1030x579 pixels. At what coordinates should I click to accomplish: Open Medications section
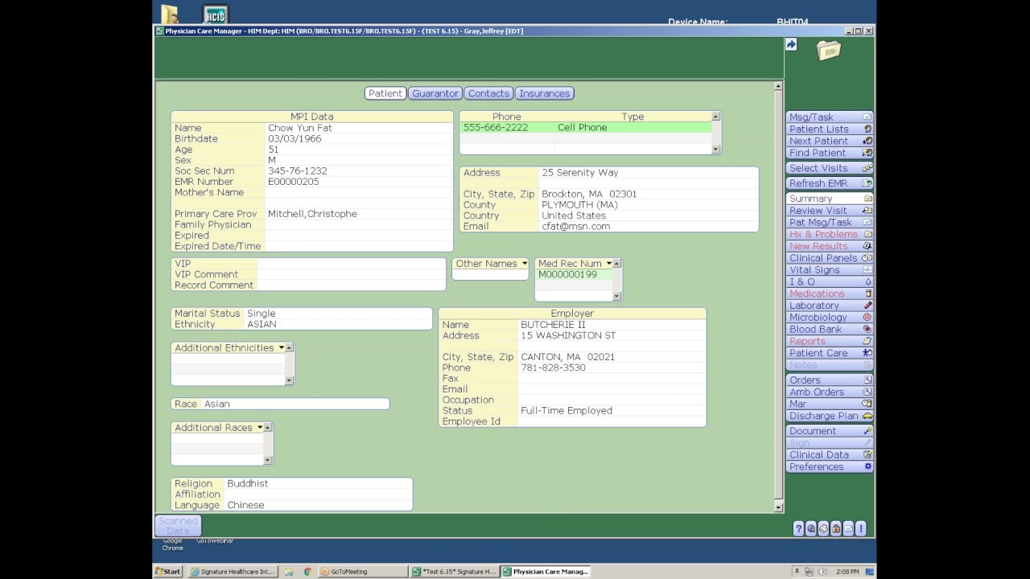(830, 294)
